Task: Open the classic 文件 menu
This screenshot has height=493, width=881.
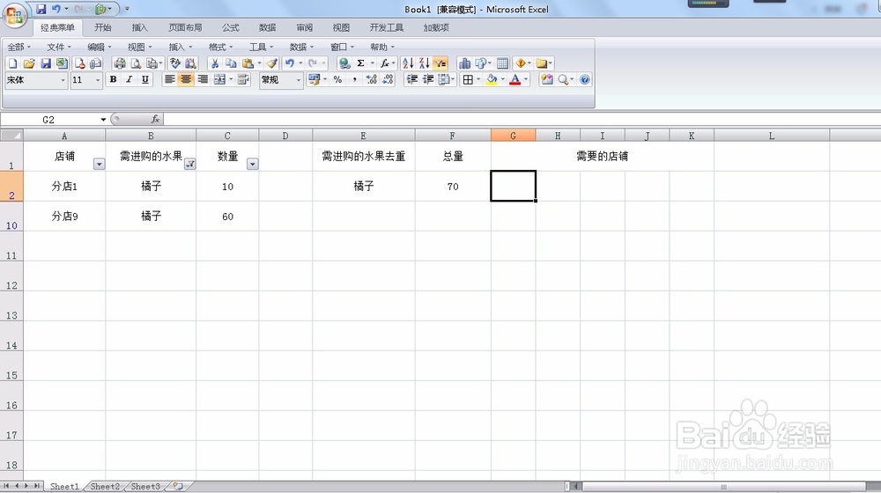Action: (59, 48)
